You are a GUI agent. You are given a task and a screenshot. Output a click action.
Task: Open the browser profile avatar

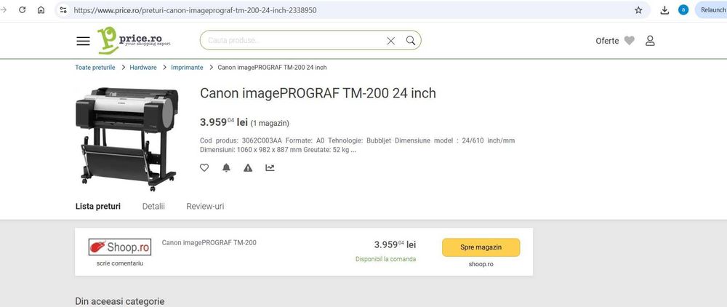[x=683, y=9]
